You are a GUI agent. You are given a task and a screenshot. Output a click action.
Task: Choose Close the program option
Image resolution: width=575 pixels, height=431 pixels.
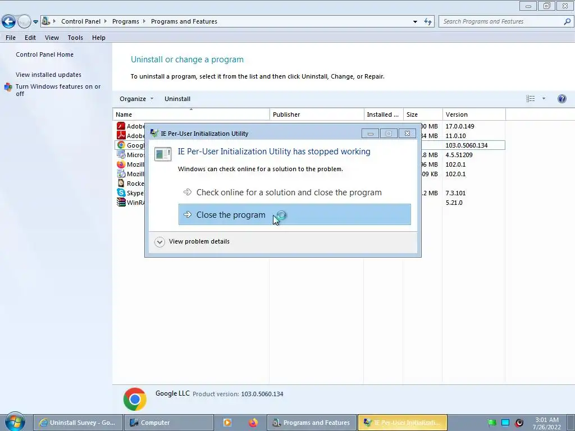pos(294,215)
